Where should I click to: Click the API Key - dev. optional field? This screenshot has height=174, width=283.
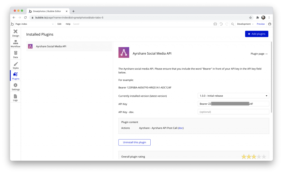(233, 112)
